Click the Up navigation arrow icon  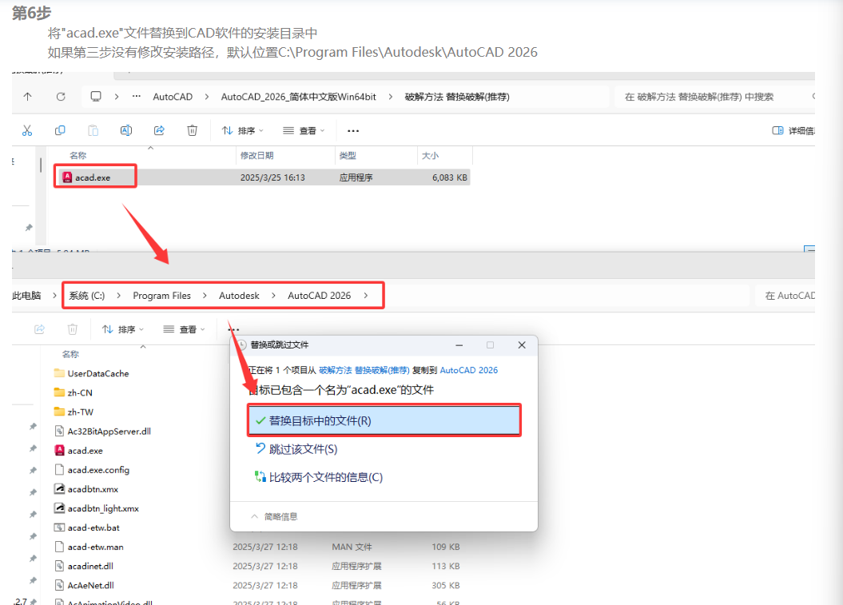click(27, 96)
